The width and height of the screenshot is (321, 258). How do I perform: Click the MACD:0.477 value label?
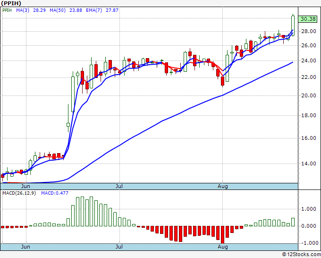(x=55, y=193)
